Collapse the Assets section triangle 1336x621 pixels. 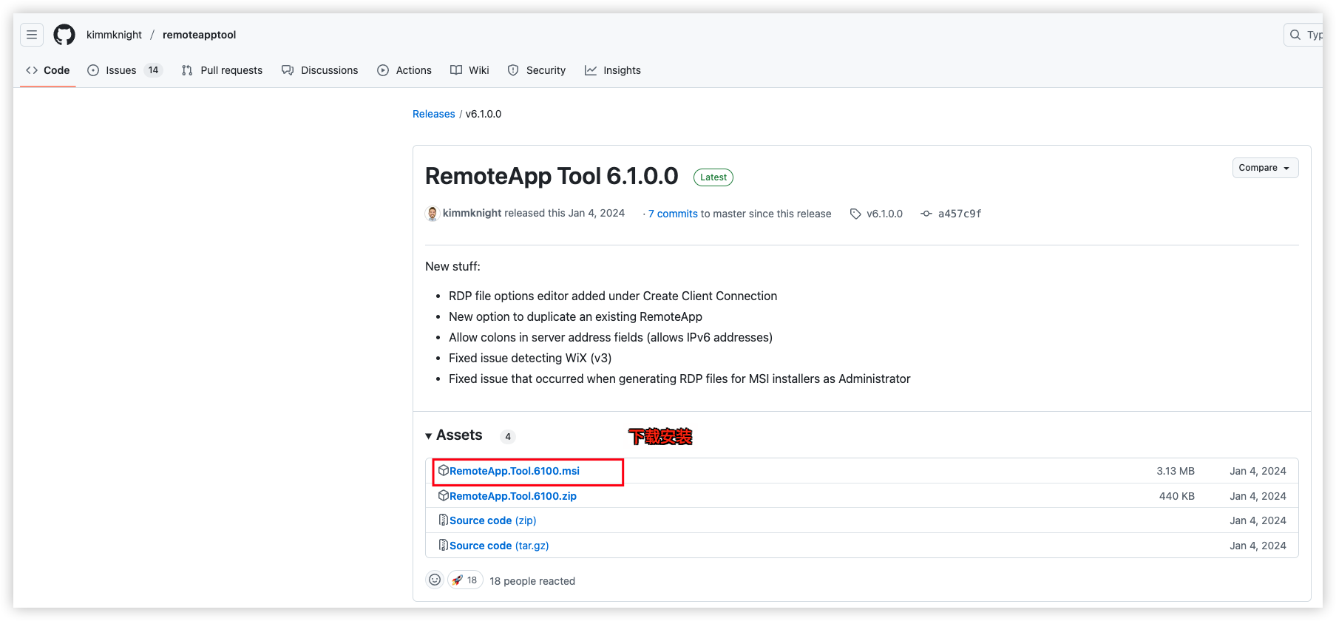[x=429, y=436]
